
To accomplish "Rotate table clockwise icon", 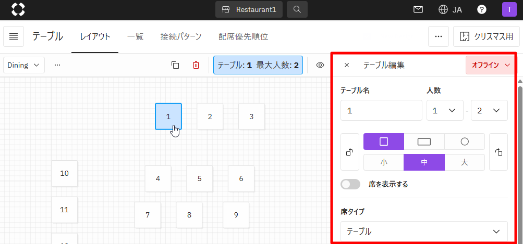I will click(498, 152).
